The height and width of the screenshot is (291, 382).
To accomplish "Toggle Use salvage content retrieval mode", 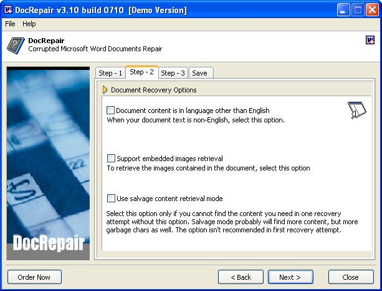I will (x=111, y=198).
